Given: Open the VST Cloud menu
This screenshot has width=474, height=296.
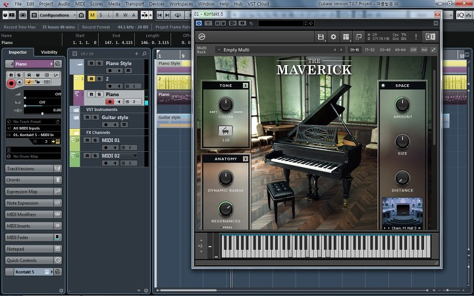Looking at the screenshot, I should click(258, 4).
